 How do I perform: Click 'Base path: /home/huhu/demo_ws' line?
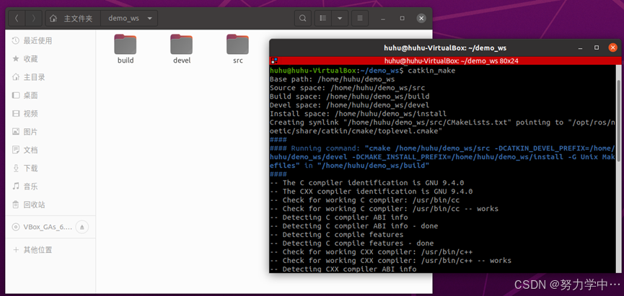[x=333, y=79]
